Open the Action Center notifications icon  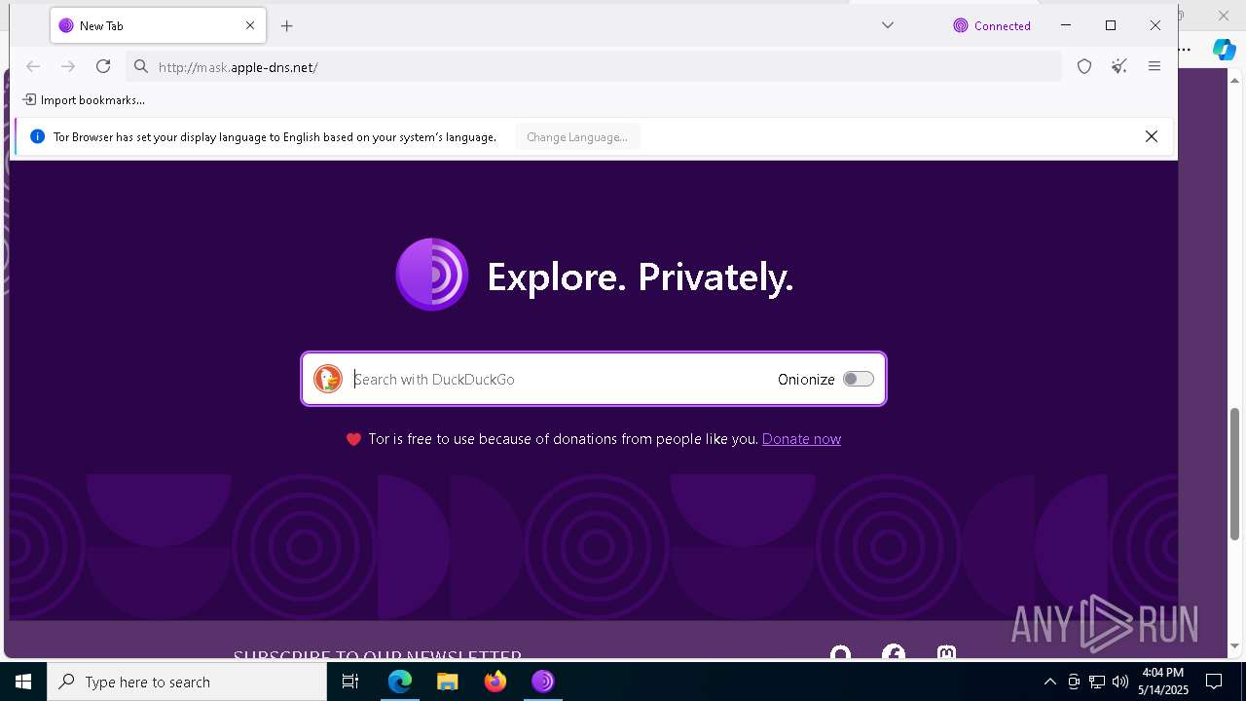1215,682
